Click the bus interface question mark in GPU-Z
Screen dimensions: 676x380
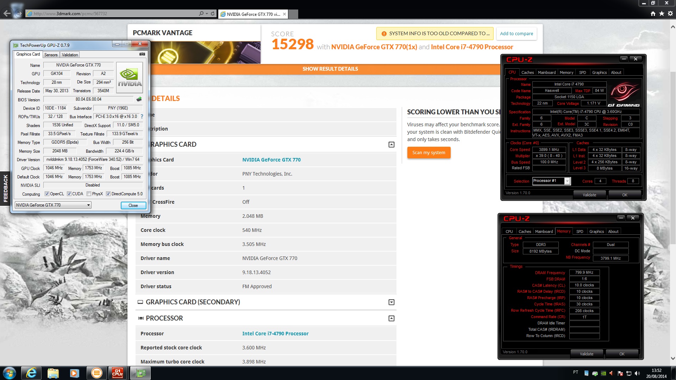[142, 116]
